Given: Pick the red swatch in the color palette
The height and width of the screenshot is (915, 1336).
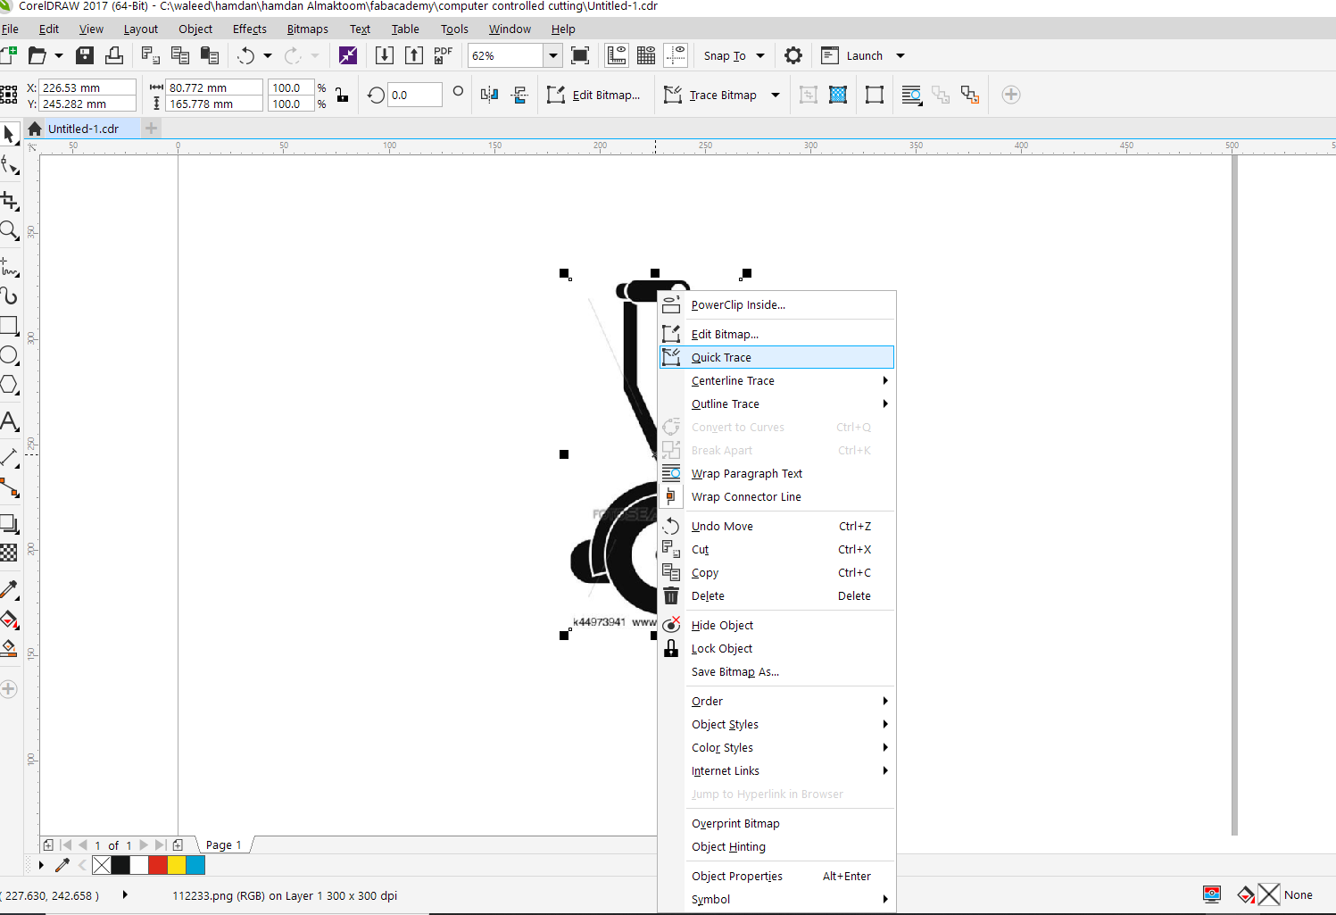Looking at the screenshot, I should coord(158,865).
